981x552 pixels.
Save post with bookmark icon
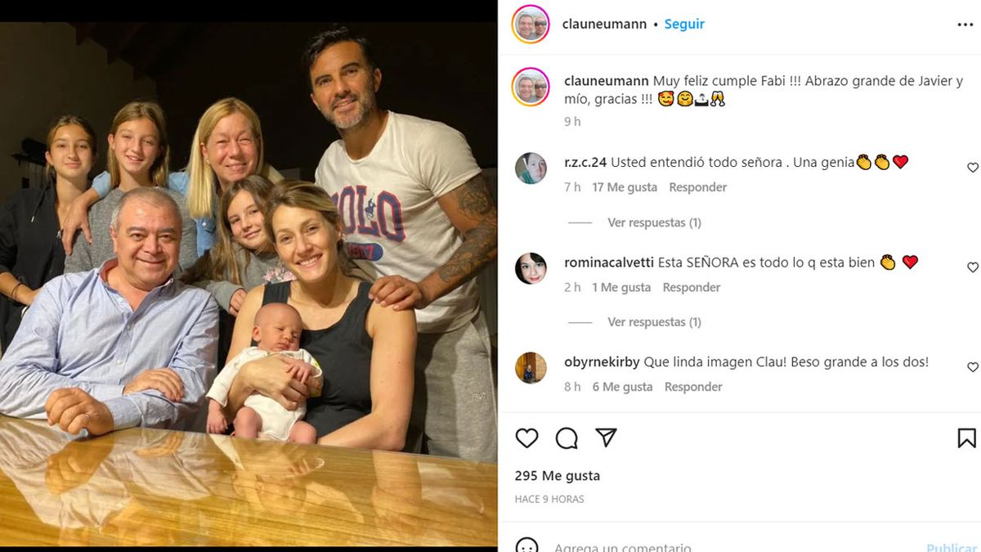[966, 438]
